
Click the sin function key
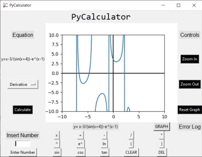[57, 152]
